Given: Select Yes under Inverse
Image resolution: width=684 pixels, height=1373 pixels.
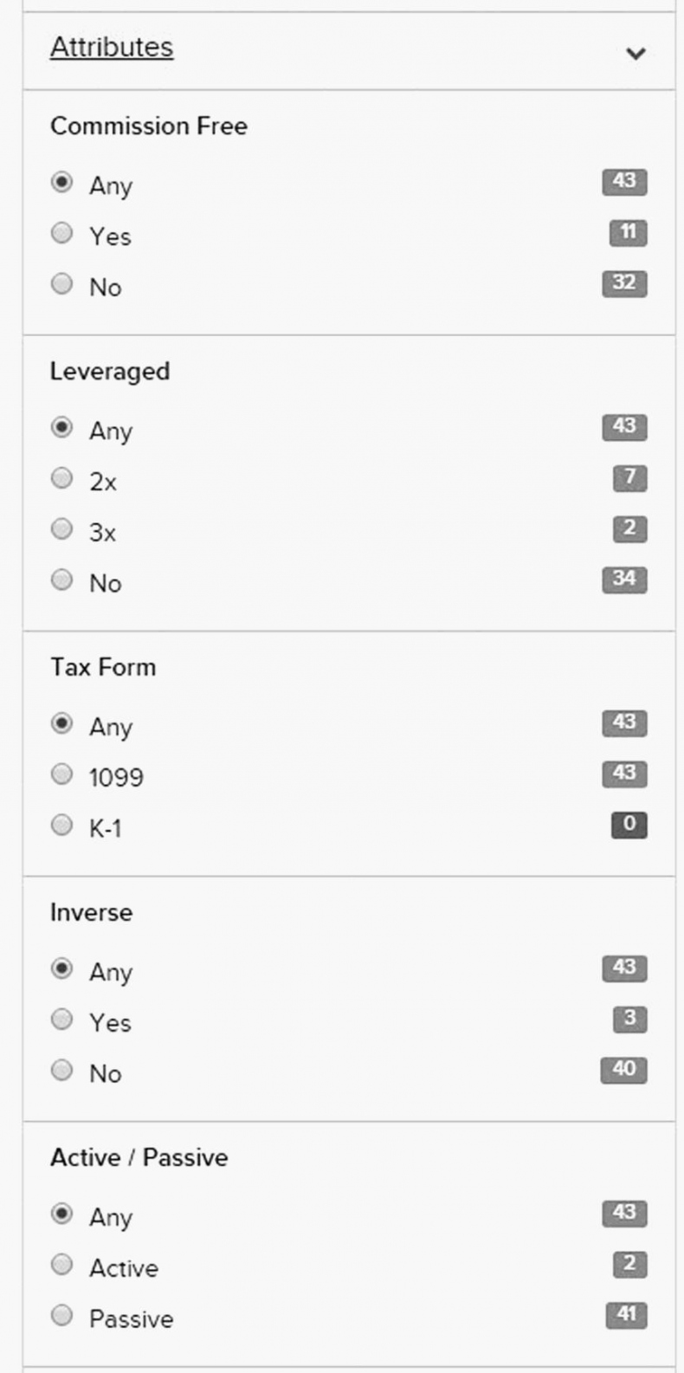Looking at the screenshot, I should pyautogui.click(x=61, y=1020).
